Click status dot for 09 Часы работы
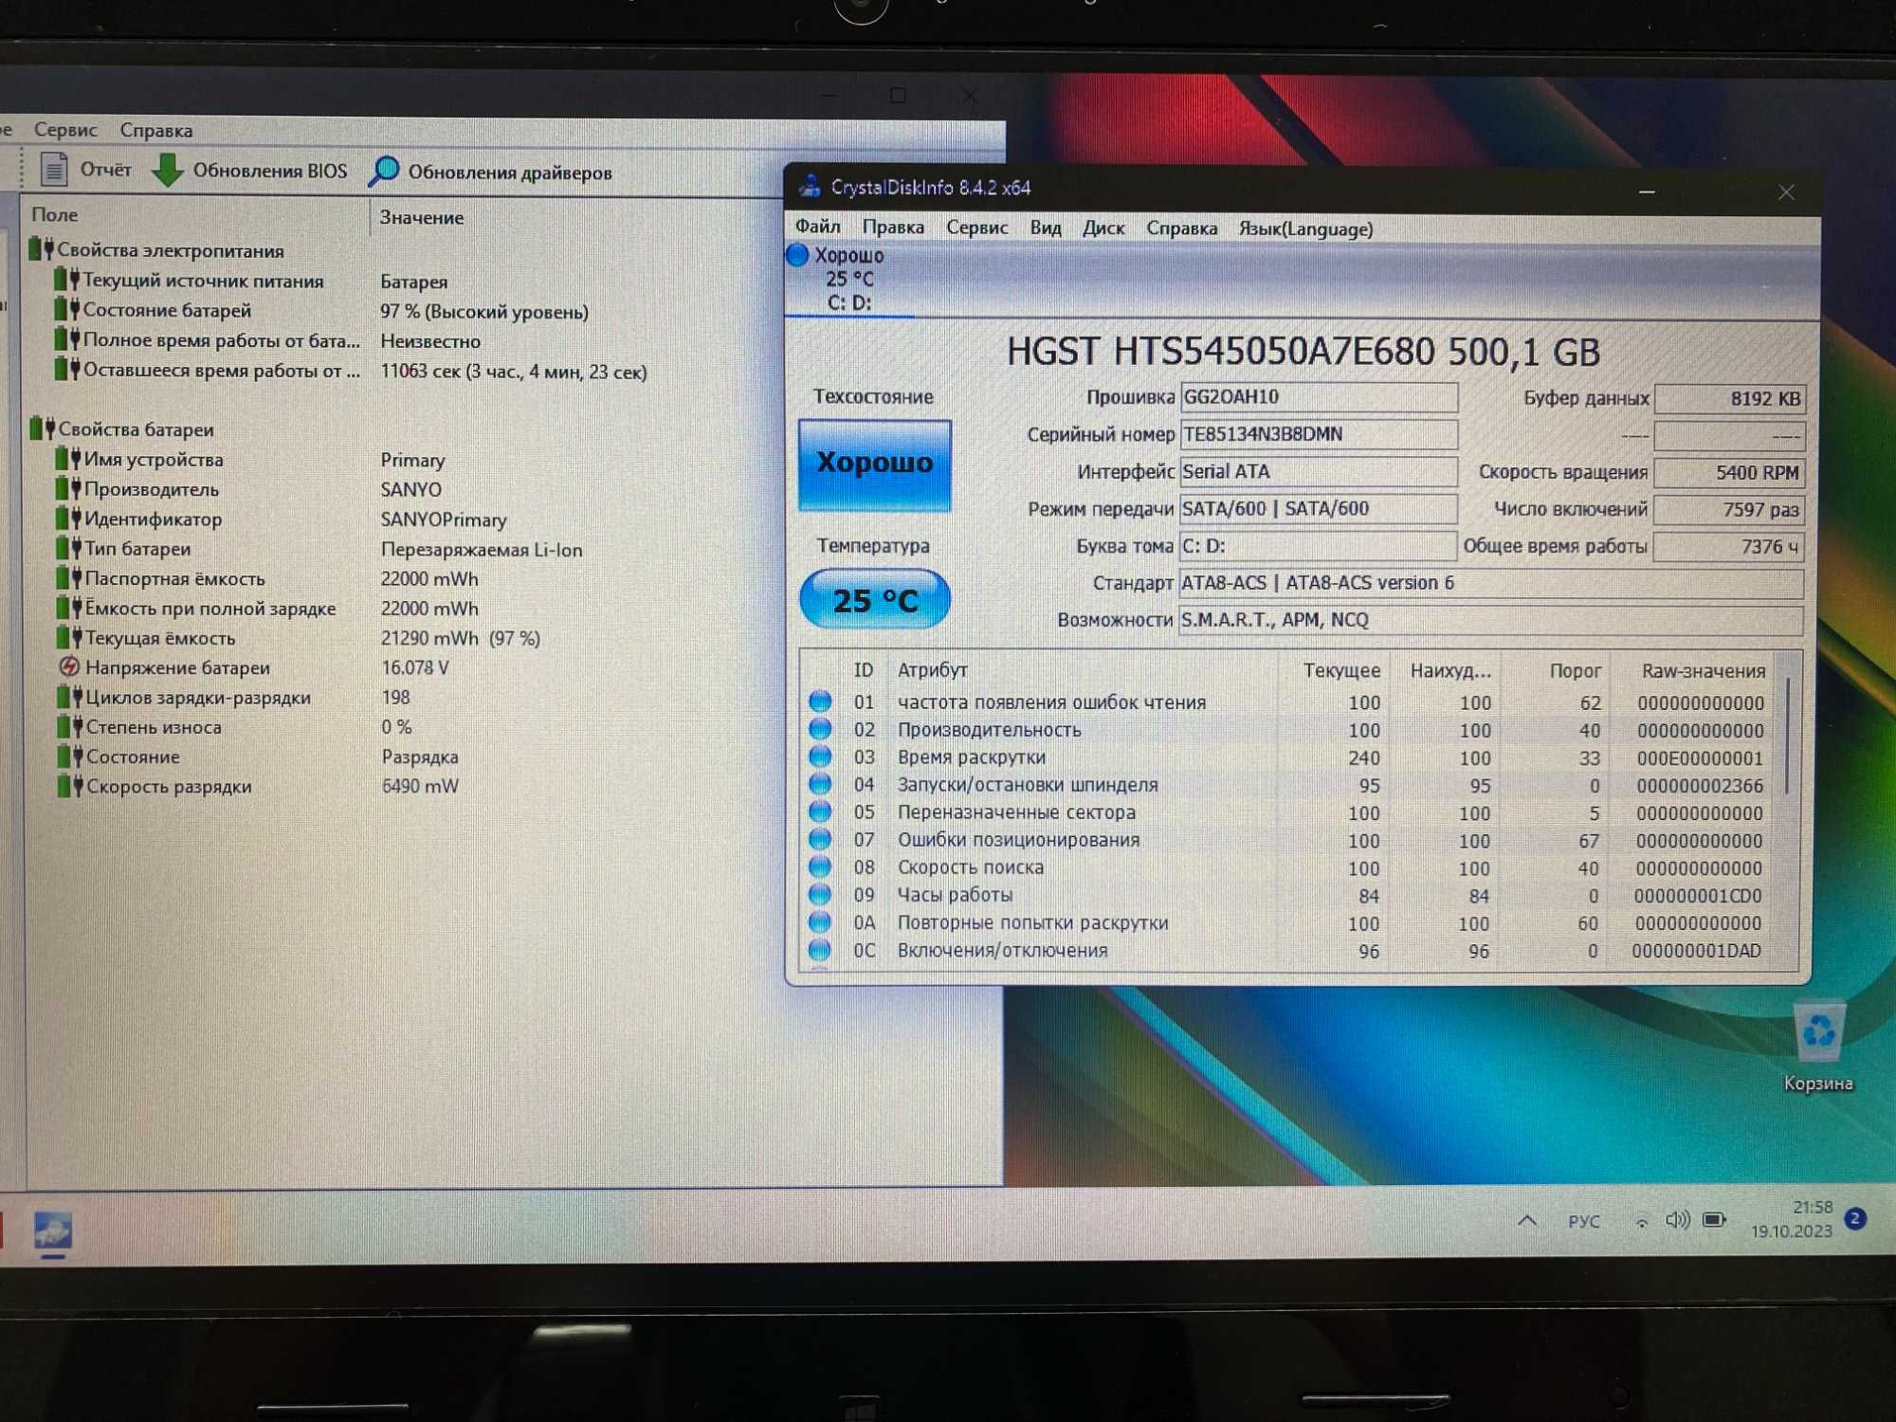The height and width of the screenshot is (1422, 1896). [x=820, y=894]
